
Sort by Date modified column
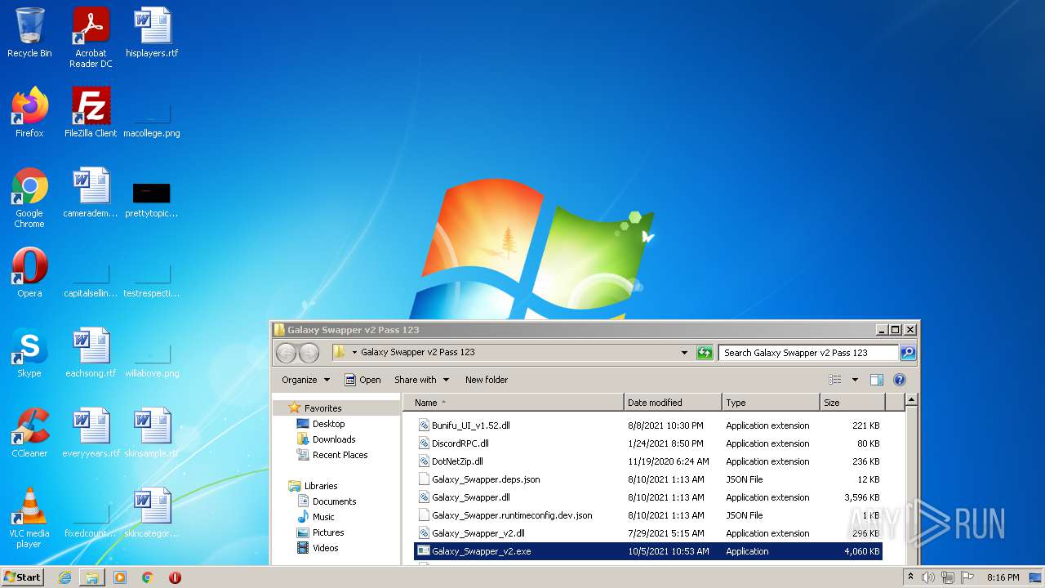coord(673,403)
